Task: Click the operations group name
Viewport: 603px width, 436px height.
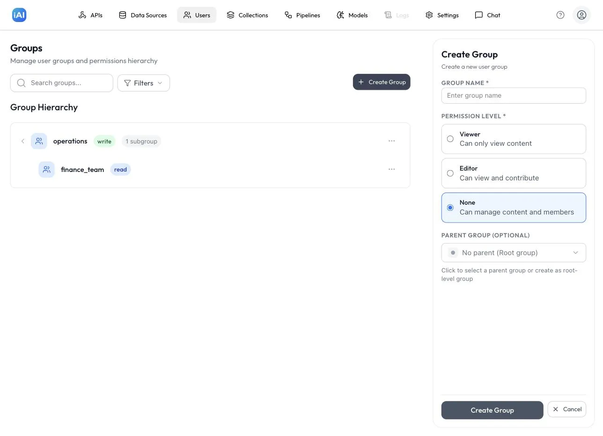Action: click(x=70, y=141)
